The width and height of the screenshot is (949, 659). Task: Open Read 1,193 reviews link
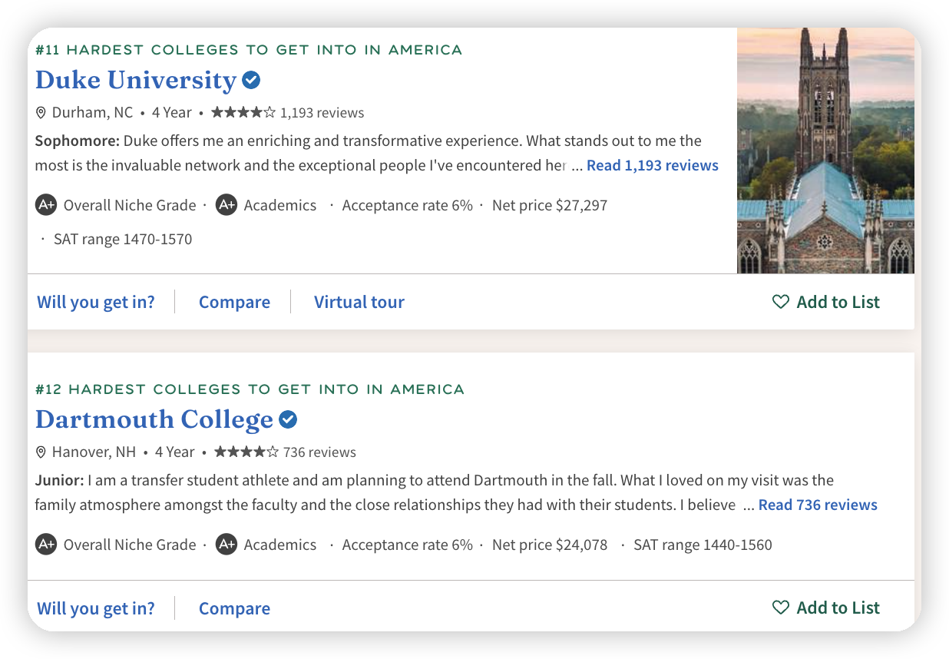point(653,165)
